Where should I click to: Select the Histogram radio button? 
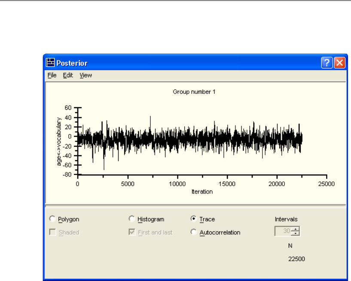132,219
